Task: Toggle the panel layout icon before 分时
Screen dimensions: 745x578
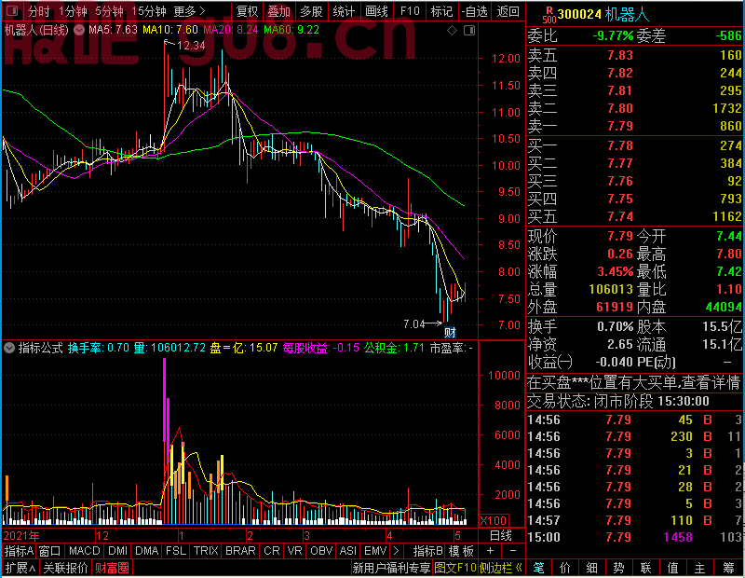Action: click(13, 10)
